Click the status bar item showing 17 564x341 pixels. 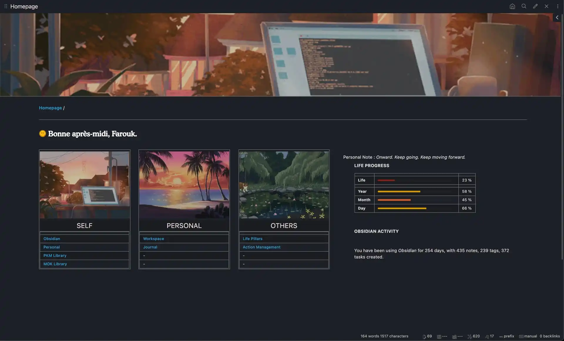pyautogui.click(x=489, y=336)
